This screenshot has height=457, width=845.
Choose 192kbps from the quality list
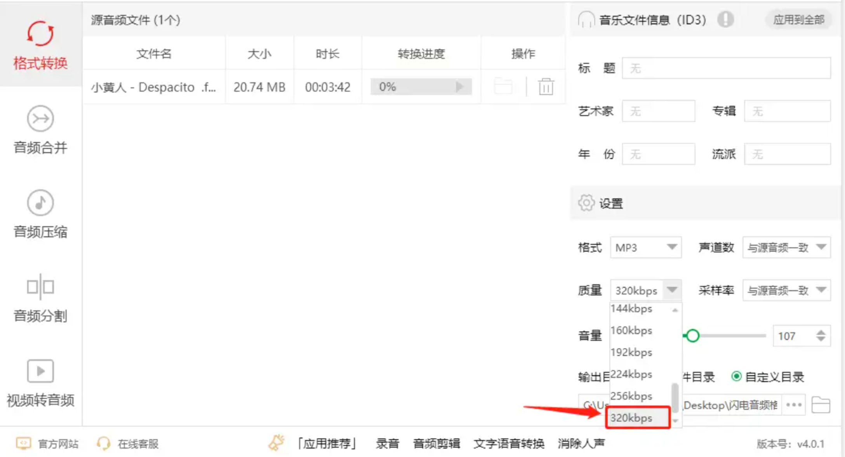[631, 352]
